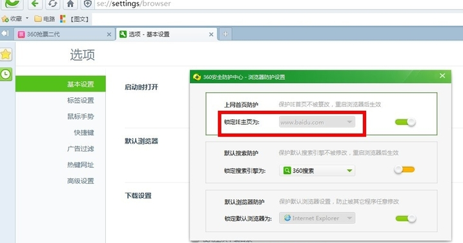
Task: Click the 默认浏览器 section heading
Action: 141,141
